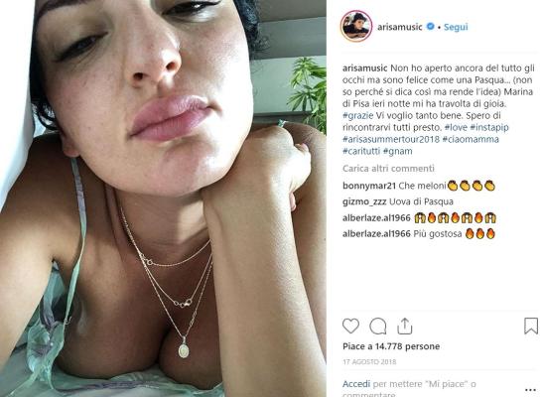Save the post with the bookmark icon
541x397 pixels.
(x=531, y=326)
